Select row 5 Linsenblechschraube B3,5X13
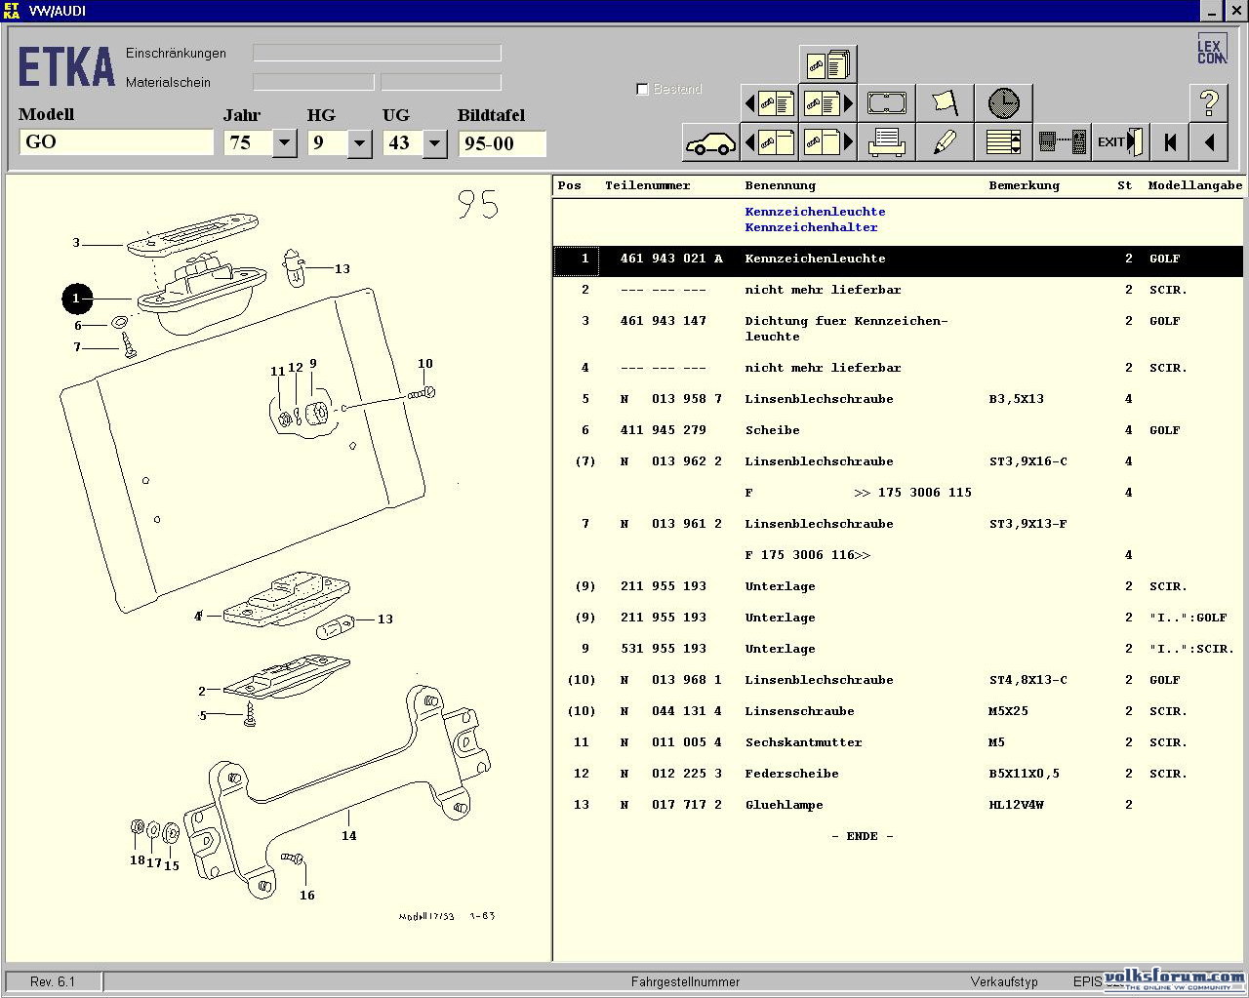This screenshot has height=998, width=1249. [898, 399]
